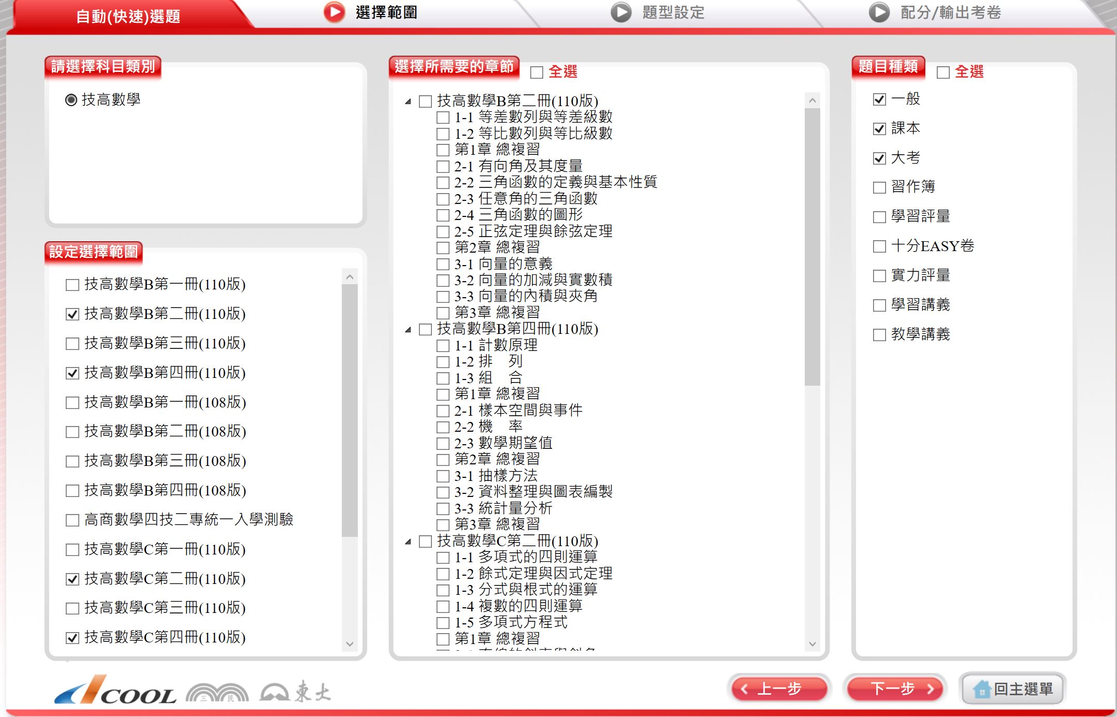Collapse the 技高數學C第二冊(110版) tree node
Screen dimensions: 1117x717
point(408,542)
